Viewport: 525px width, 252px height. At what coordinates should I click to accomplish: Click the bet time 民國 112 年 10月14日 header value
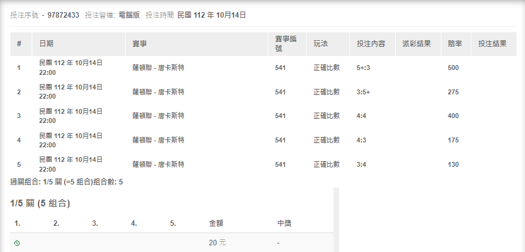[x=211, y=15]
